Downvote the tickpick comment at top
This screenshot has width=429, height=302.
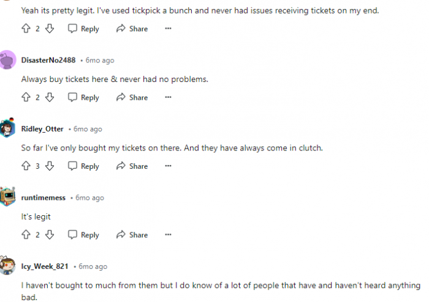(x=50, y=28)
